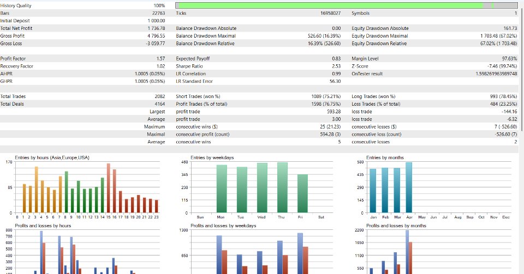Select the Total Trades value 2082
Image resolution: width=524 pixels, height=274 pixels.
160,96
